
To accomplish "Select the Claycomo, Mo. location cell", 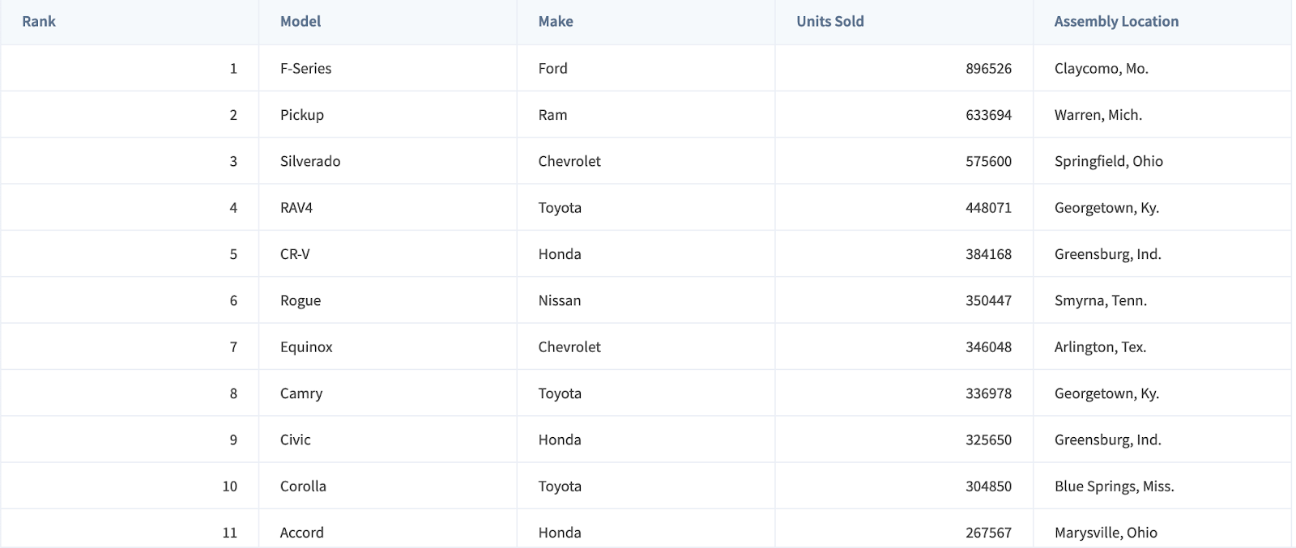I will coord(1102,69).
